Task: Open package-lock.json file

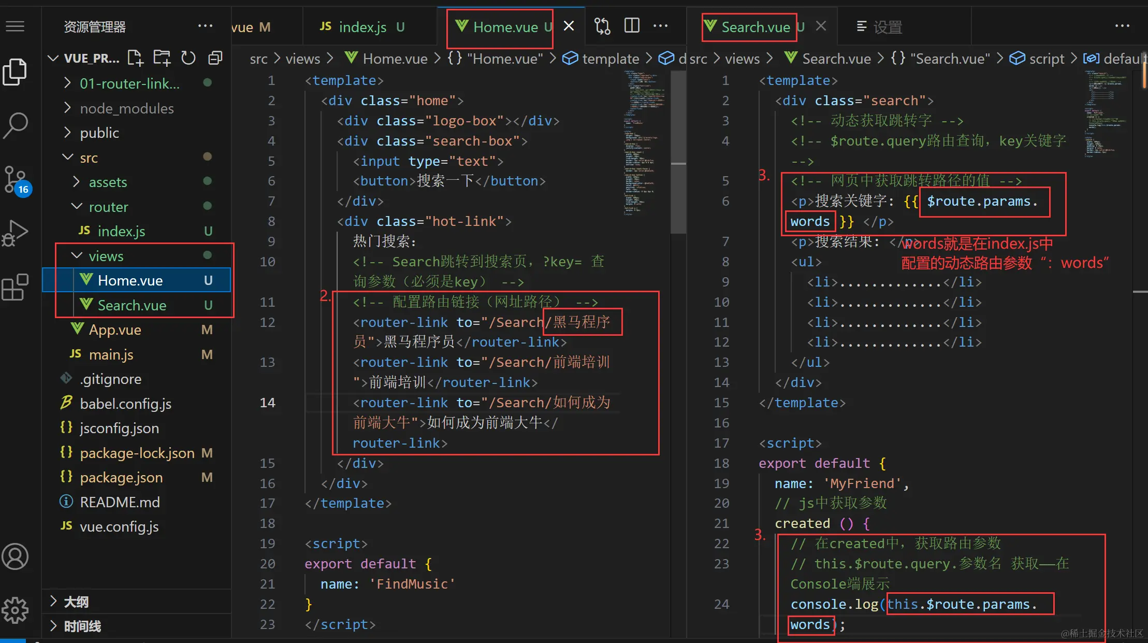Action: 137,453
